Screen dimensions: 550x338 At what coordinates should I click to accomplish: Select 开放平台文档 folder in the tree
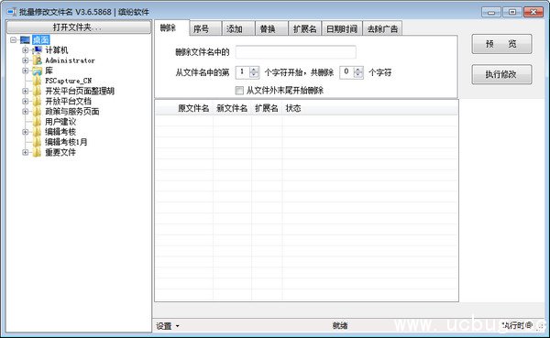coord(68,102)
